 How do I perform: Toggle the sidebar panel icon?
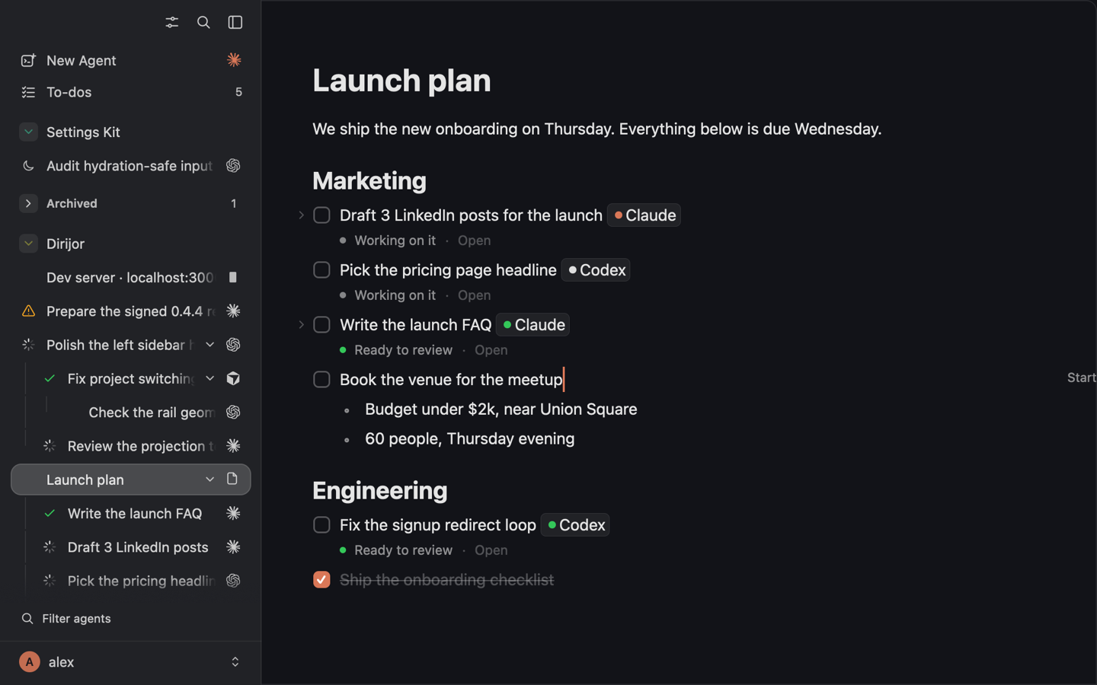(x=235, y=22)
